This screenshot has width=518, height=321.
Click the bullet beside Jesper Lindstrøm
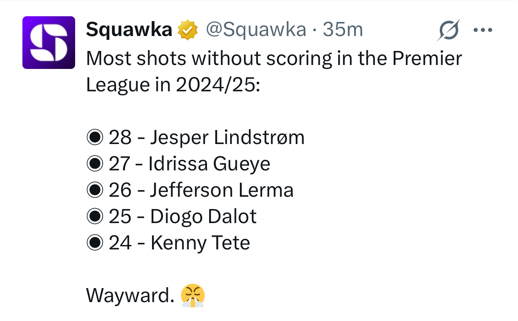(95, 138)
